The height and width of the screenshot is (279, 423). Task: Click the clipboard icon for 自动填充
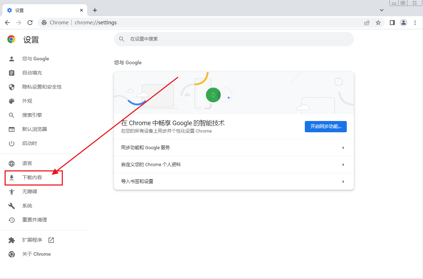pos(12,73)
